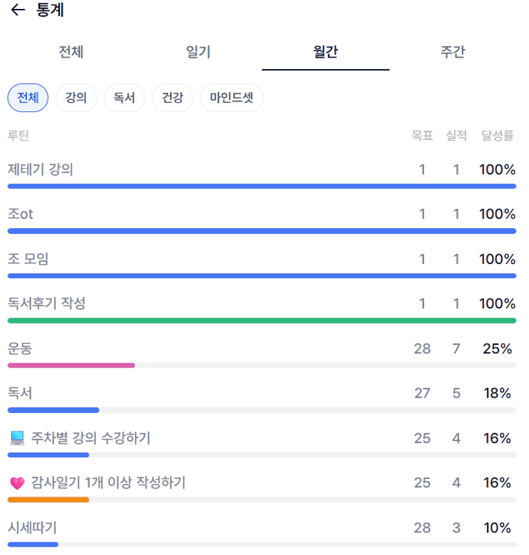
Task: Click the 달성률 column header
Action: click(x=498, y=136)
